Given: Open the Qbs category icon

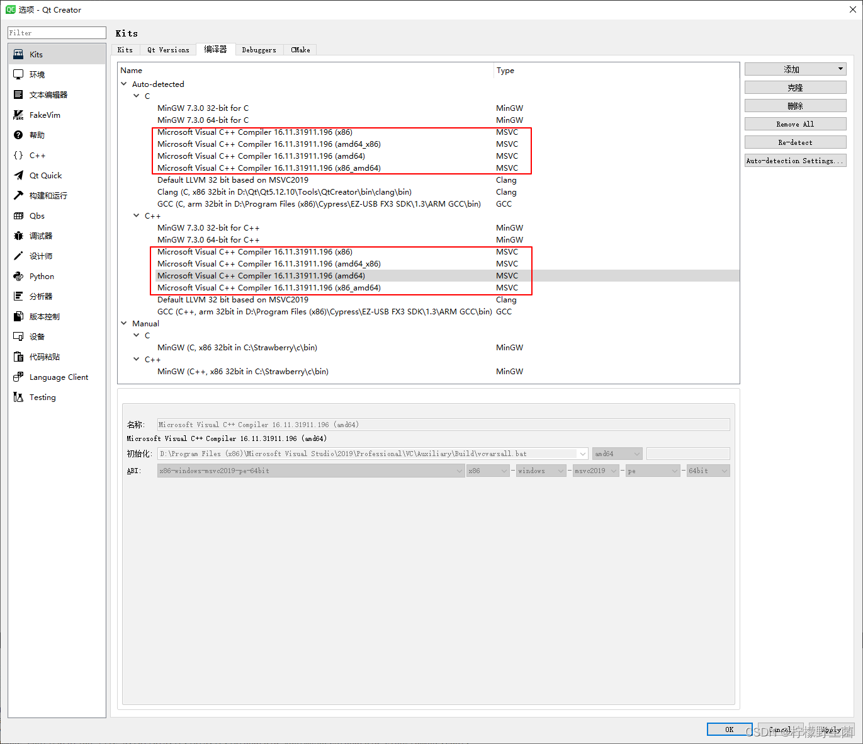Looking at the screenshot, I should coord(18,215).
